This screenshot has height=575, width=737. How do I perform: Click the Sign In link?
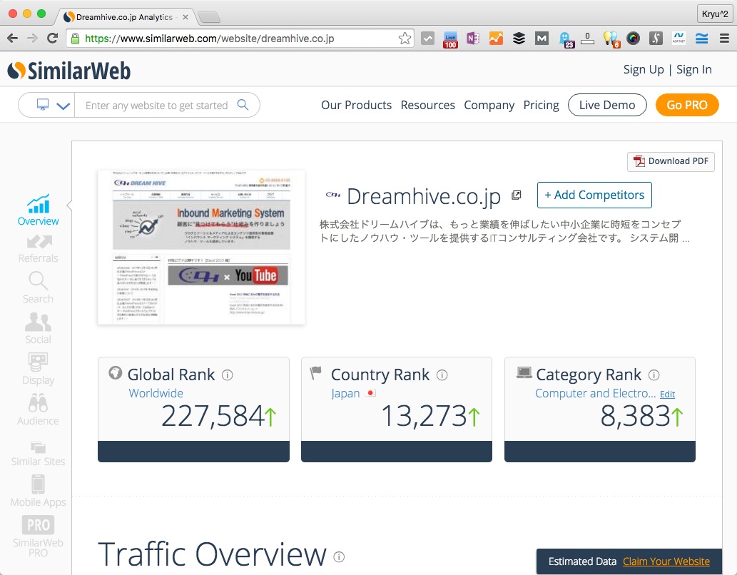click(x=693, y=70)
